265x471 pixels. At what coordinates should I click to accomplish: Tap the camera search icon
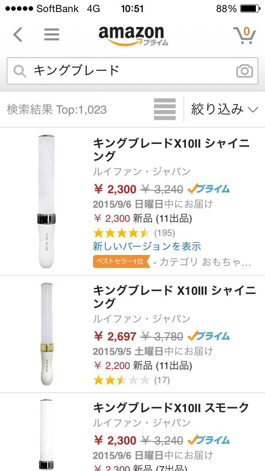pos(244,71)
